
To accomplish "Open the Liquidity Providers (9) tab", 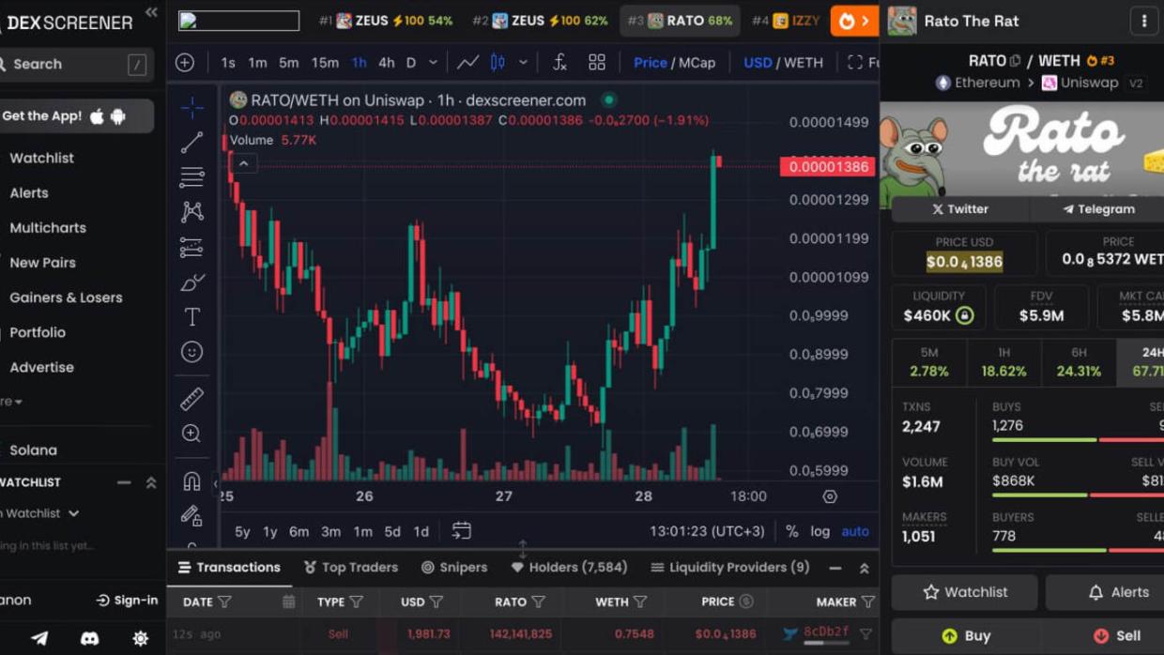I will (729, 568).
